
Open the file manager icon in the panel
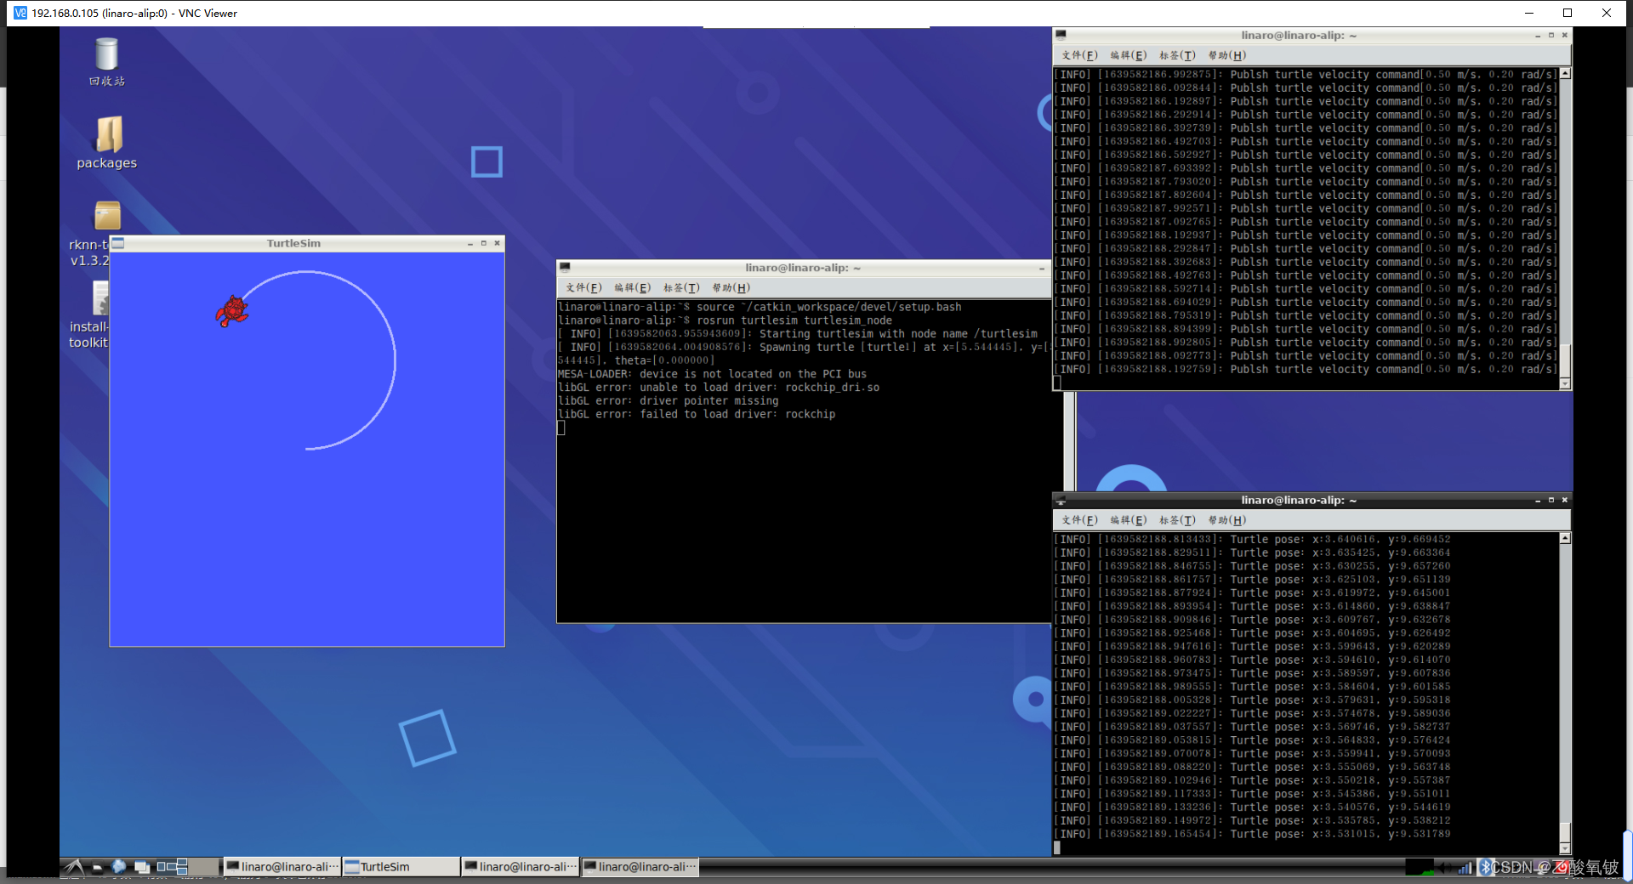(97, 866)
